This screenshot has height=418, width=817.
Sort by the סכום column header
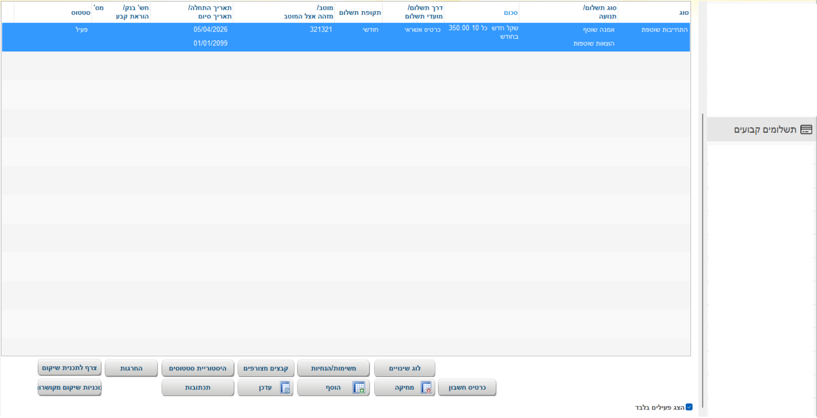(x=510, y=13)
